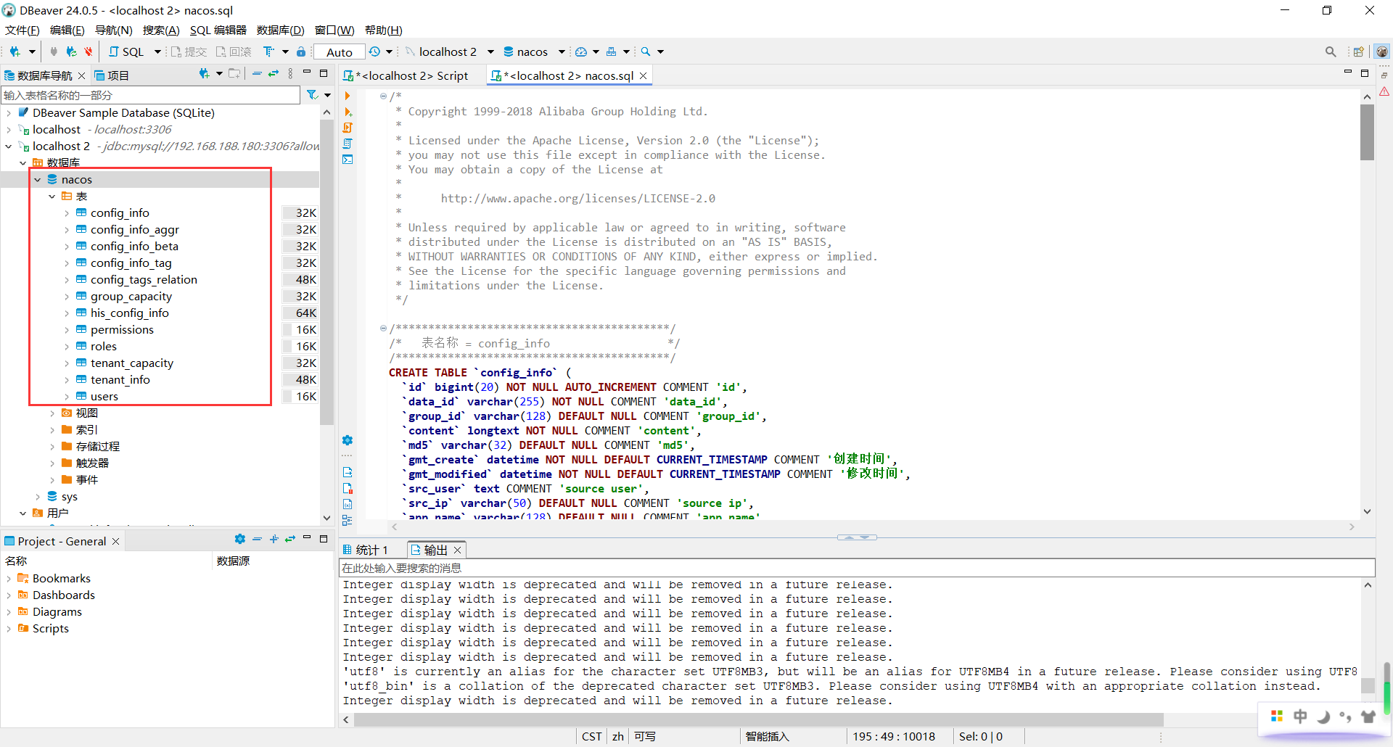Click link with editor arrows in navigator
The height and width of the screenshot is (747, 1393).
pyautogui.click(x=274, y=74)
